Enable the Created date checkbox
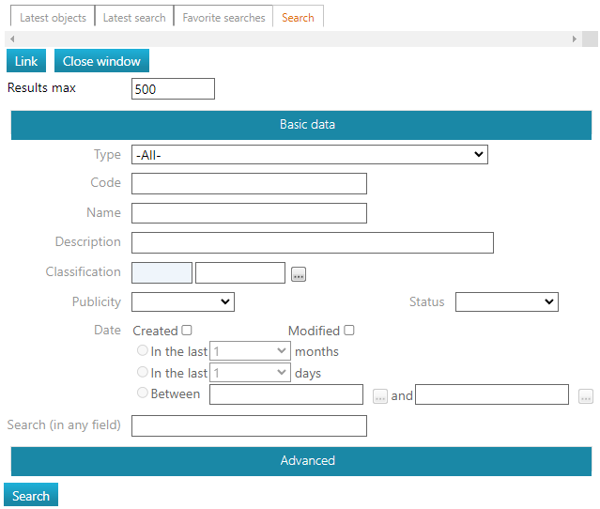This screenshot has width=600, height=509. [187, 331]
